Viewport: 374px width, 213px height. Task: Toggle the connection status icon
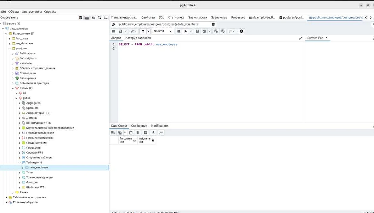(x=114, y=24)
